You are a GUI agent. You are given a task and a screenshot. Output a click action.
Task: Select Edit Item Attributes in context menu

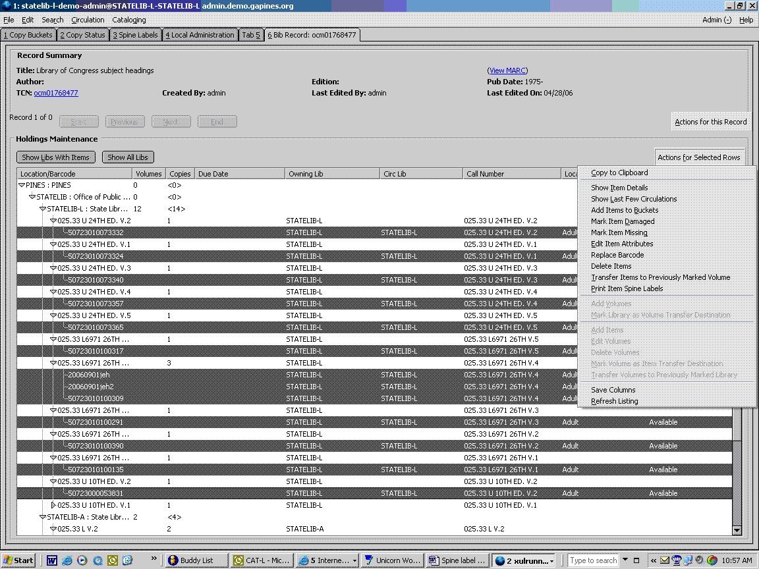click(622, 244)
